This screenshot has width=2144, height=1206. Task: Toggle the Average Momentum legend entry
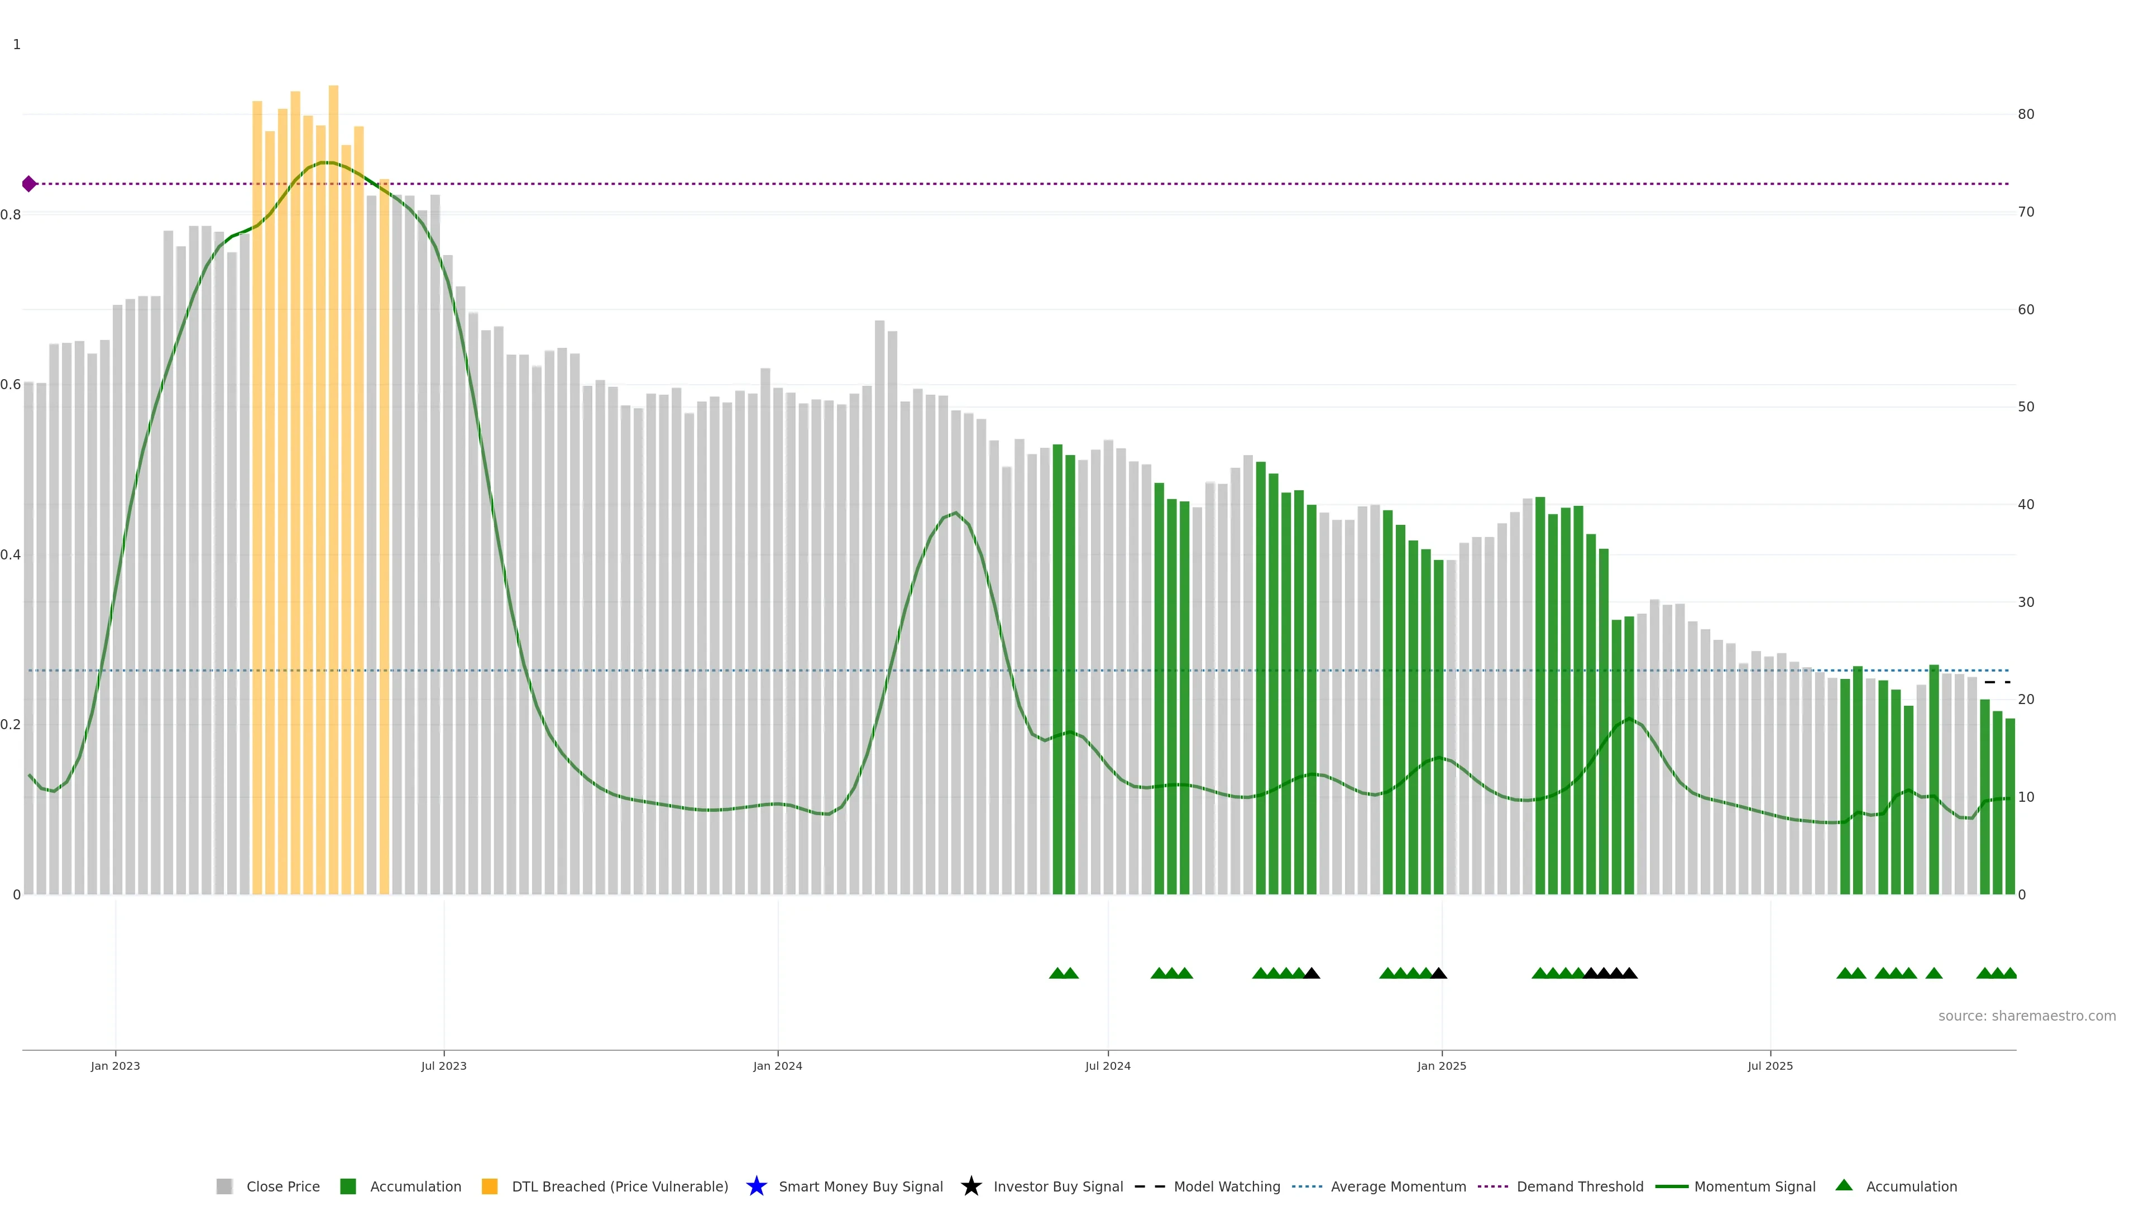[1398, 1186]
